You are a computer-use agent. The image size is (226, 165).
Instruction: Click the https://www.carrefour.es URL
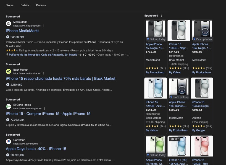(x=25, y=144)
